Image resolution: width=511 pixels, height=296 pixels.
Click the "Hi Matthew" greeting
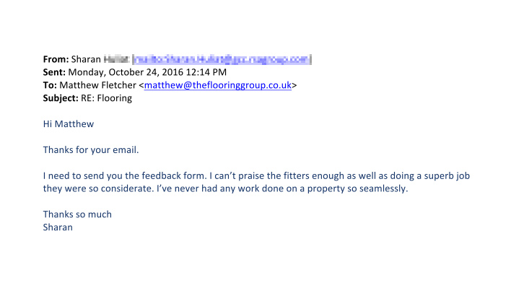(x=68, y=124)
